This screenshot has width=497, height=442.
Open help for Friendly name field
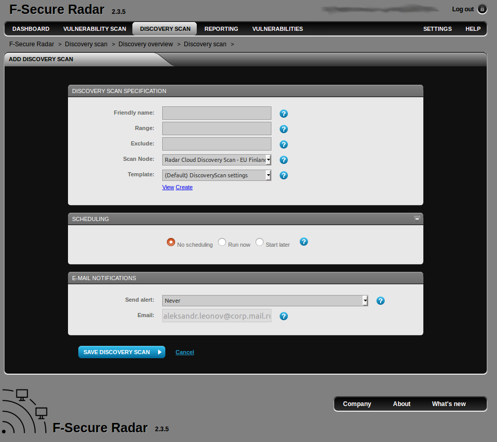tap(284, 114)
